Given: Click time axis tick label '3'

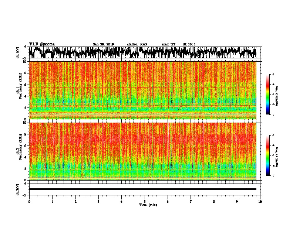Looking at the screenshot, I should pyautogui.click(x=98, y=201).
